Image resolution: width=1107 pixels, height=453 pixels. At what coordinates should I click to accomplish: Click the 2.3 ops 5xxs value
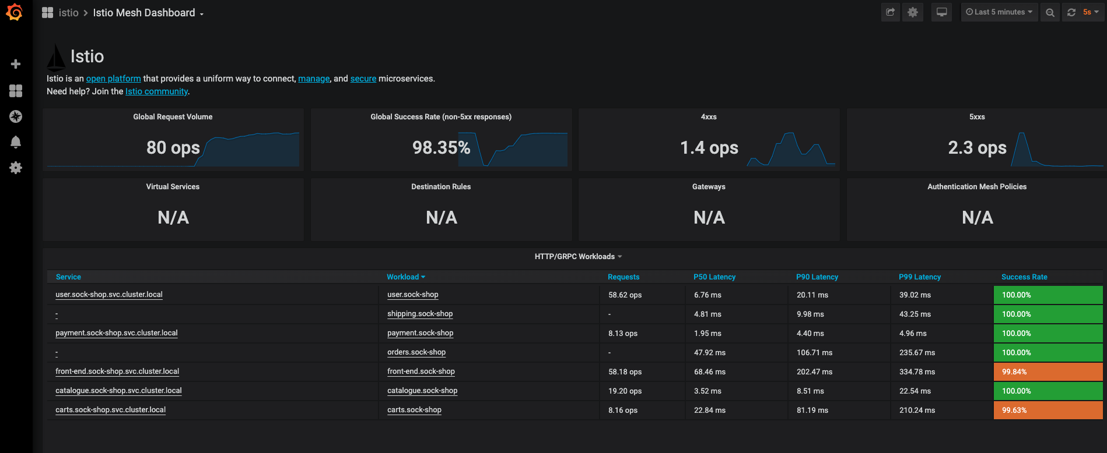tap(977, 148)
